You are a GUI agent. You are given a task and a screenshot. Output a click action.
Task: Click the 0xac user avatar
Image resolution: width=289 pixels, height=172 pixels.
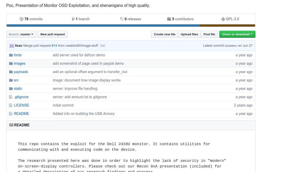[12, 46]
